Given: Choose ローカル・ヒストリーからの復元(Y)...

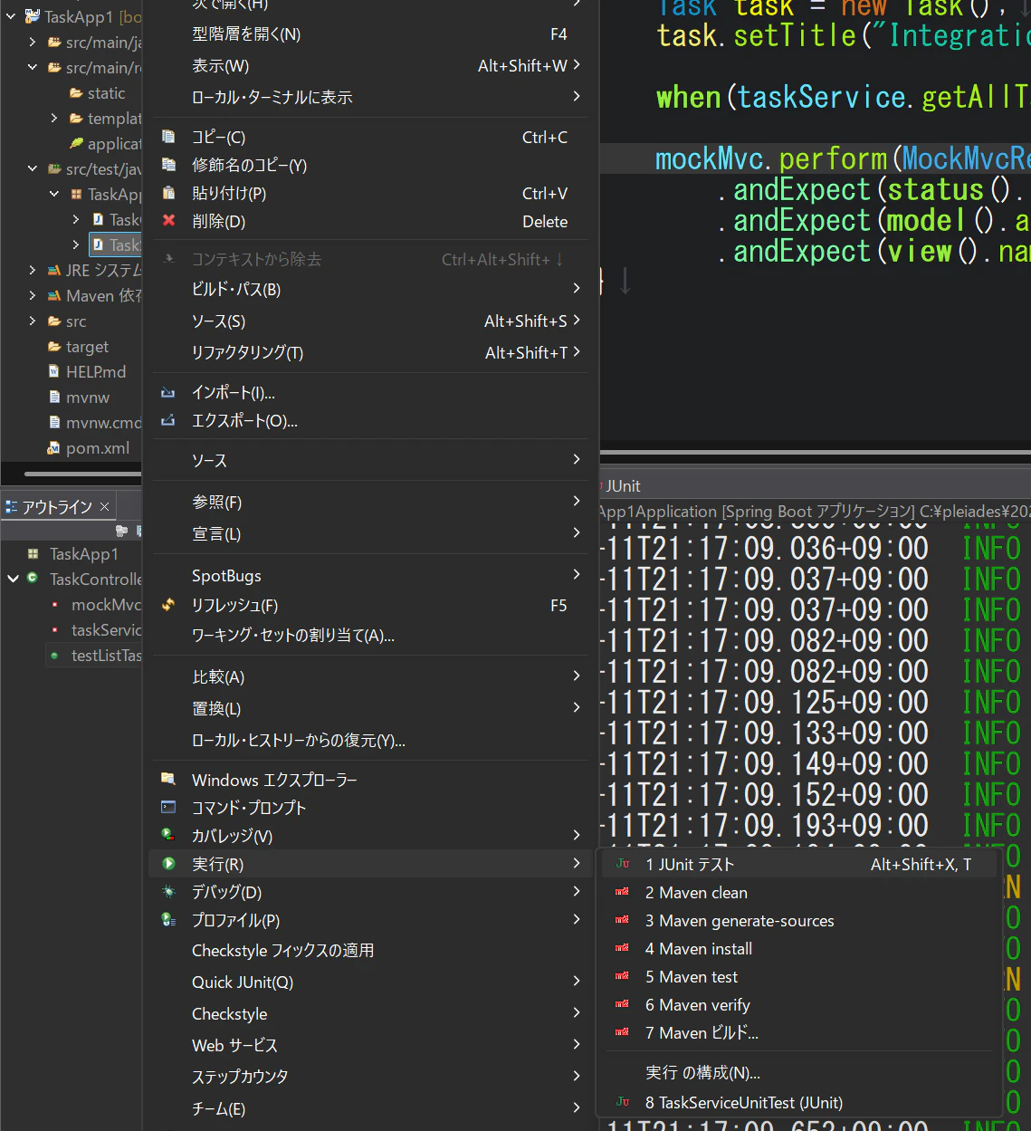Looking at the screenshot, I should coord(371,741).
